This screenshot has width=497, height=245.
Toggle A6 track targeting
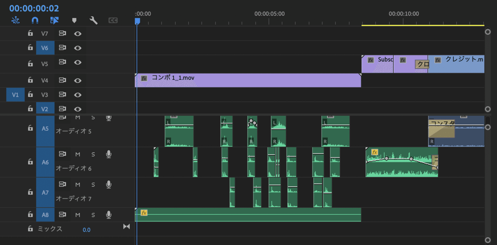(45, 162)
